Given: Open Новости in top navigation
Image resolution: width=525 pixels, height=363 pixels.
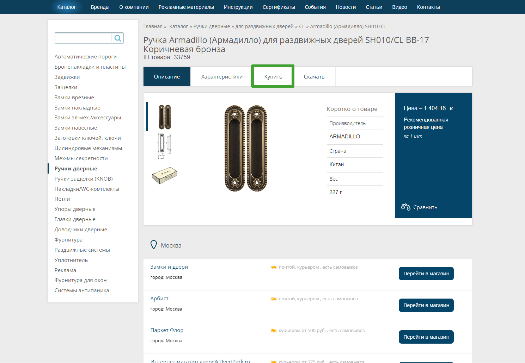Looking at the screenshot, I should [346, 7].
